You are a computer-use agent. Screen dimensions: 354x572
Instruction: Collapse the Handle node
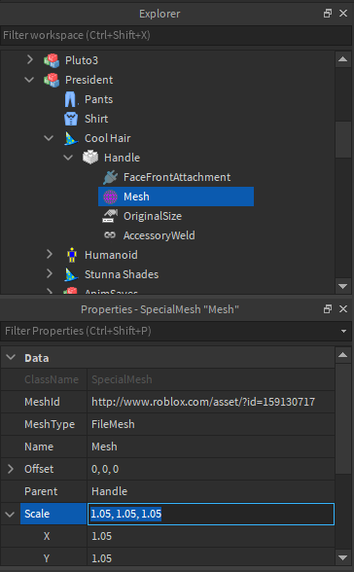(x=68, y=158)
